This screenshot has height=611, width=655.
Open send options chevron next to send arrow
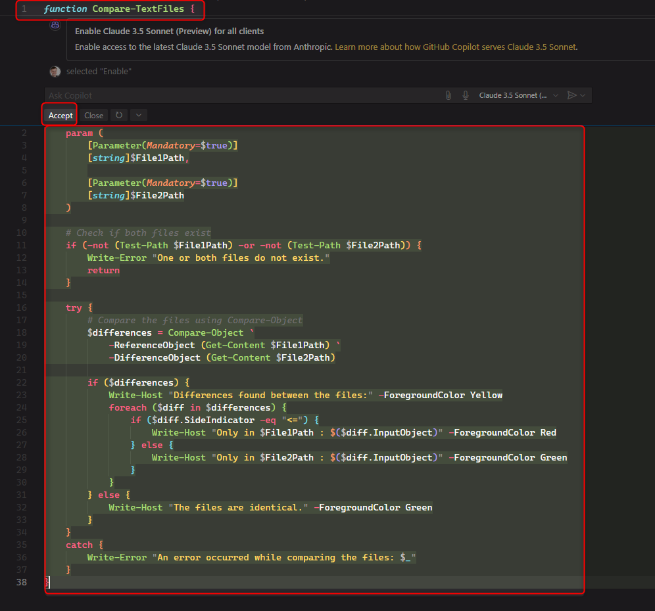583,95
